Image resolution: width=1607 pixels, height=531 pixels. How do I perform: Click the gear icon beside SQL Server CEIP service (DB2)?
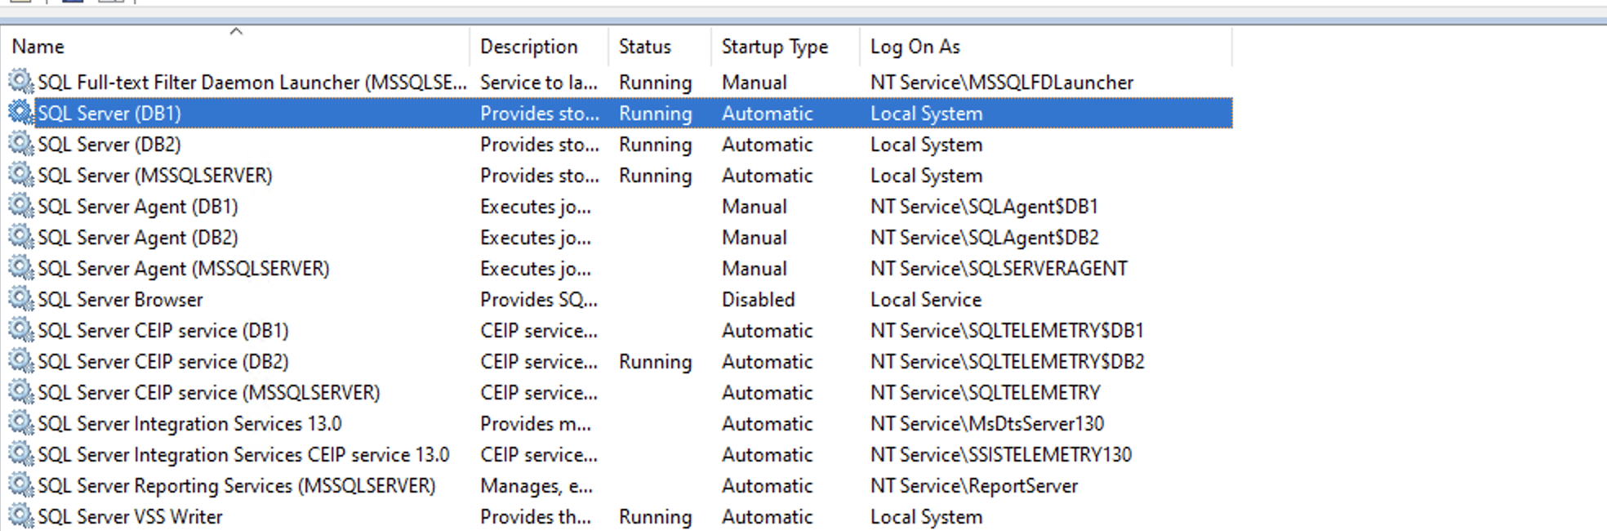[x=21, y=360]
